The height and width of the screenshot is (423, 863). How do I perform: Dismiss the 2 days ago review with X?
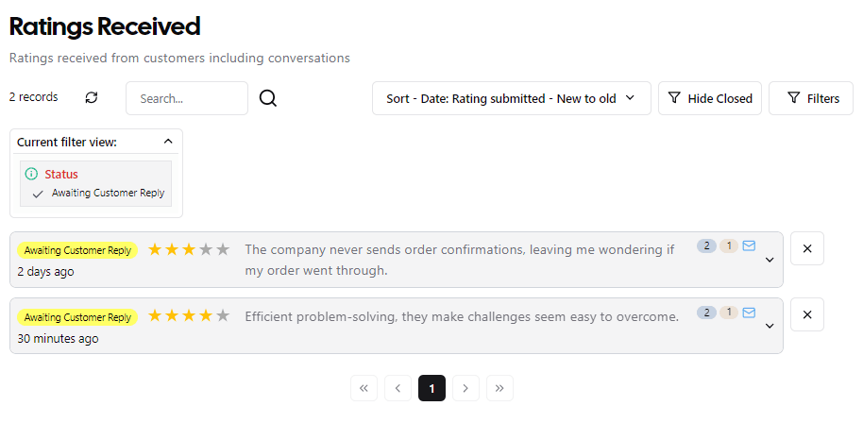807,248
